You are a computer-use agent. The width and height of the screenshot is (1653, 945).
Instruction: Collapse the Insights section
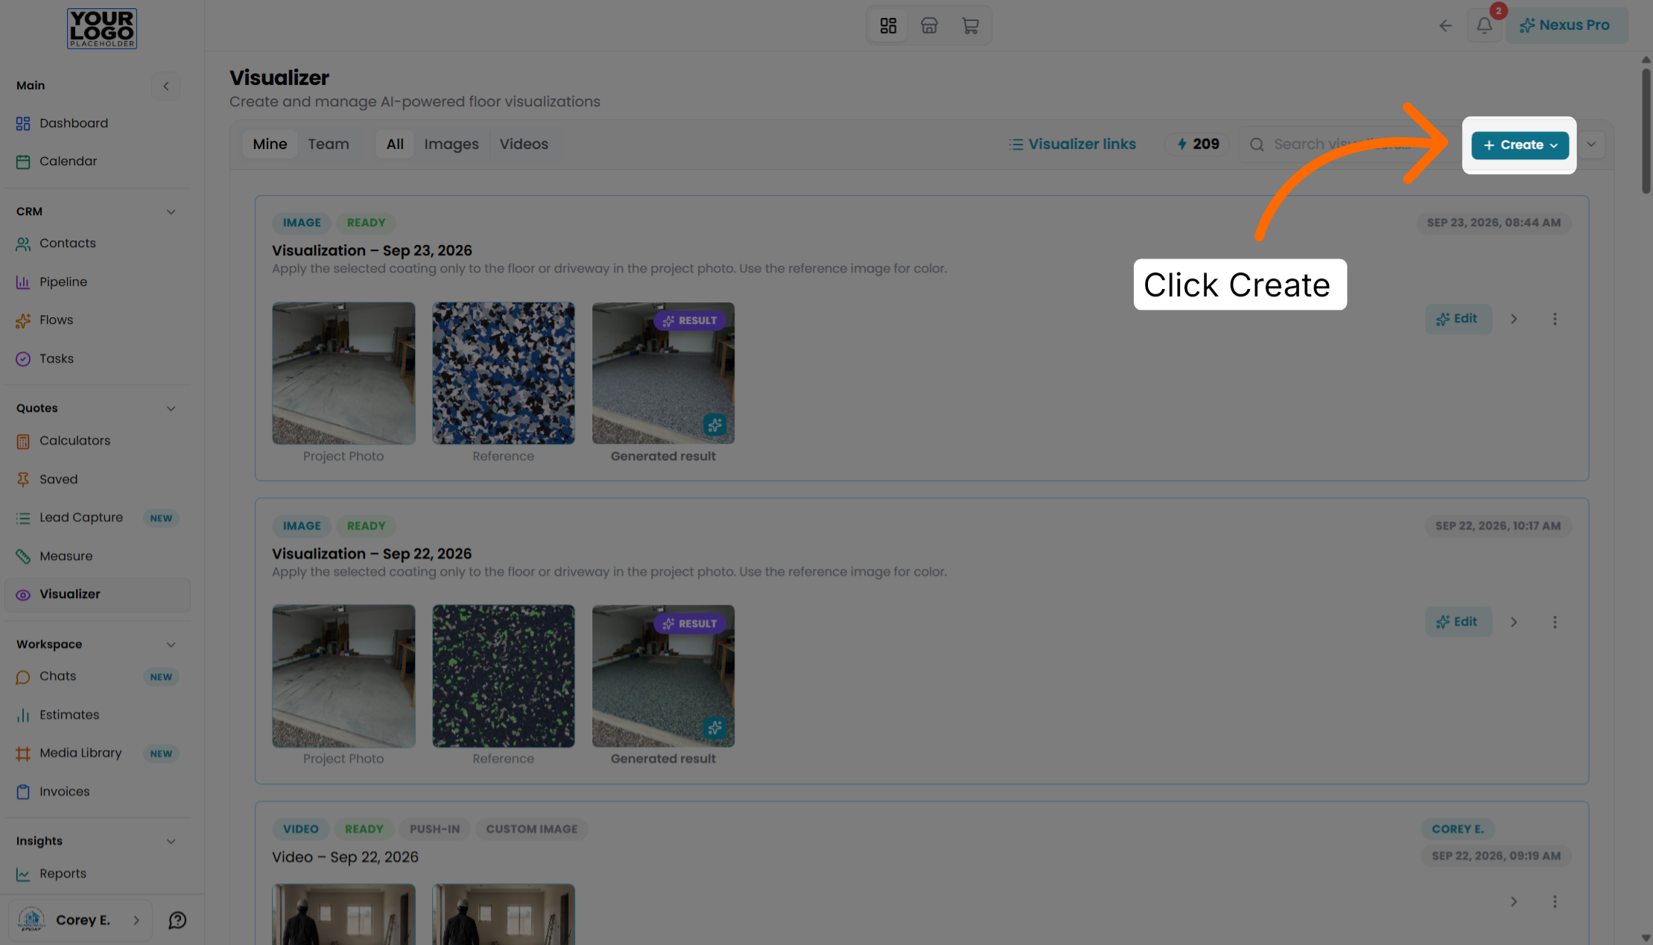tap(171, 841)
